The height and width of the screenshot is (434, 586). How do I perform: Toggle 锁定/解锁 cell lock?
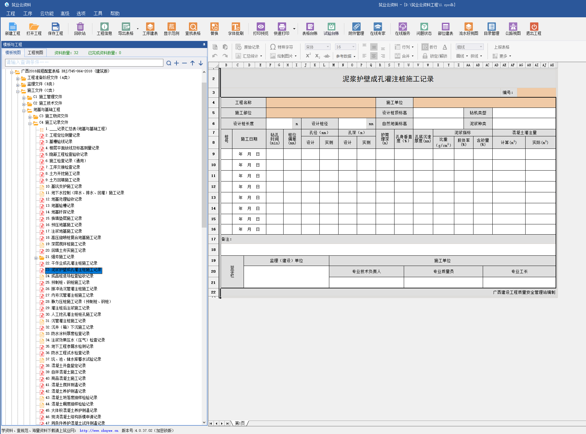tap(435, 56)
